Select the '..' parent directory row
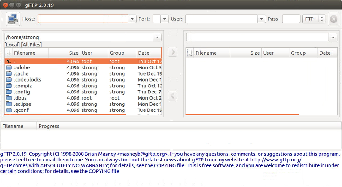This screenshot has width=342, height=187. [83, 61]
